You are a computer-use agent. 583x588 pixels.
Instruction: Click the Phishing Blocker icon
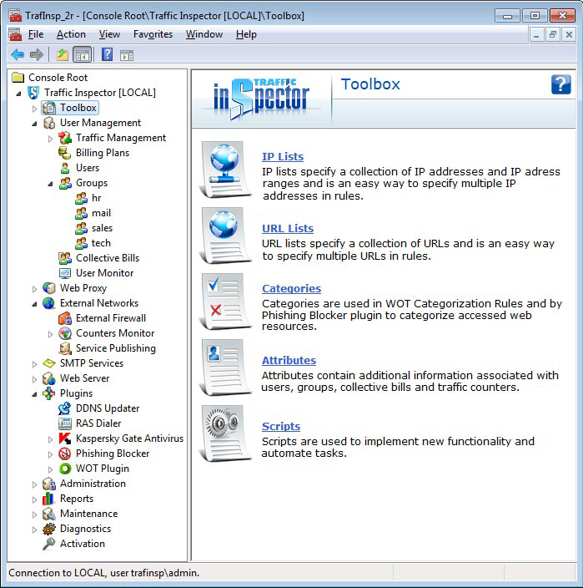[64, 454]
